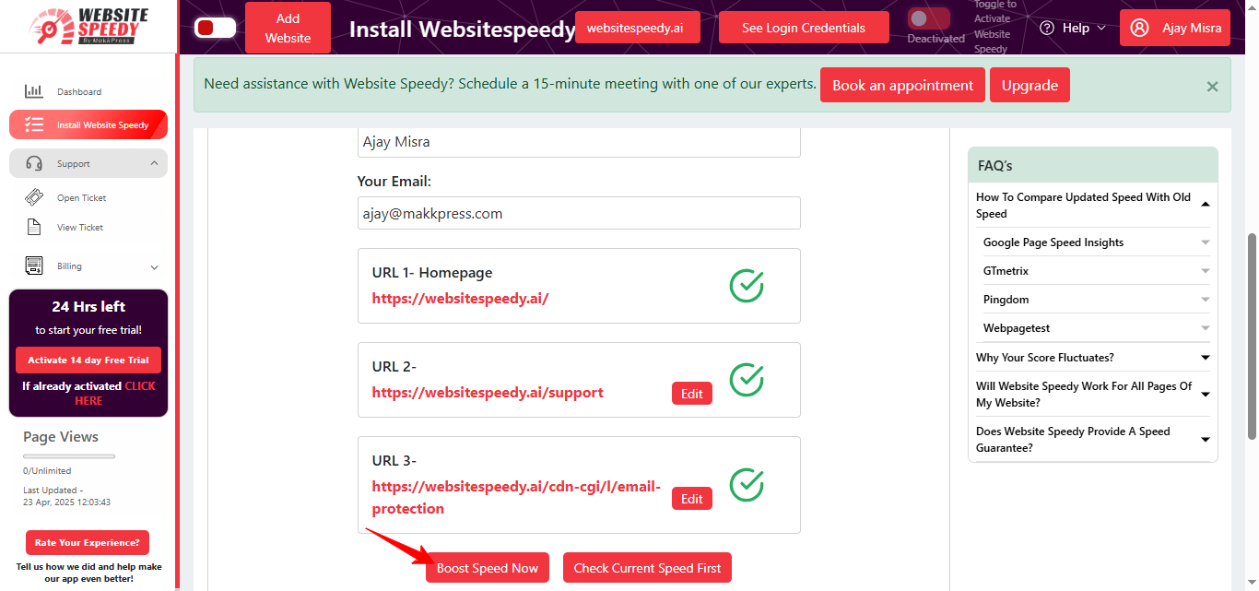Open the Dashboard chart icon

(x=34, y=91)
